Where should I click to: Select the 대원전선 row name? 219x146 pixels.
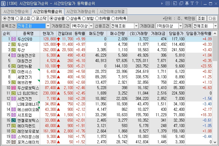[x=25, y=61]
